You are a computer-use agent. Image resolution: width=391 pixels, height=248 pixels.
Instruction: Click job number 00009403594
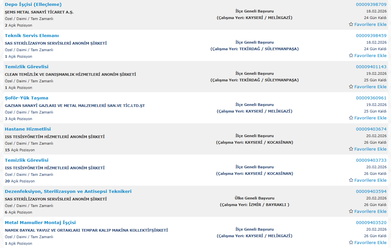pos(371,192)
